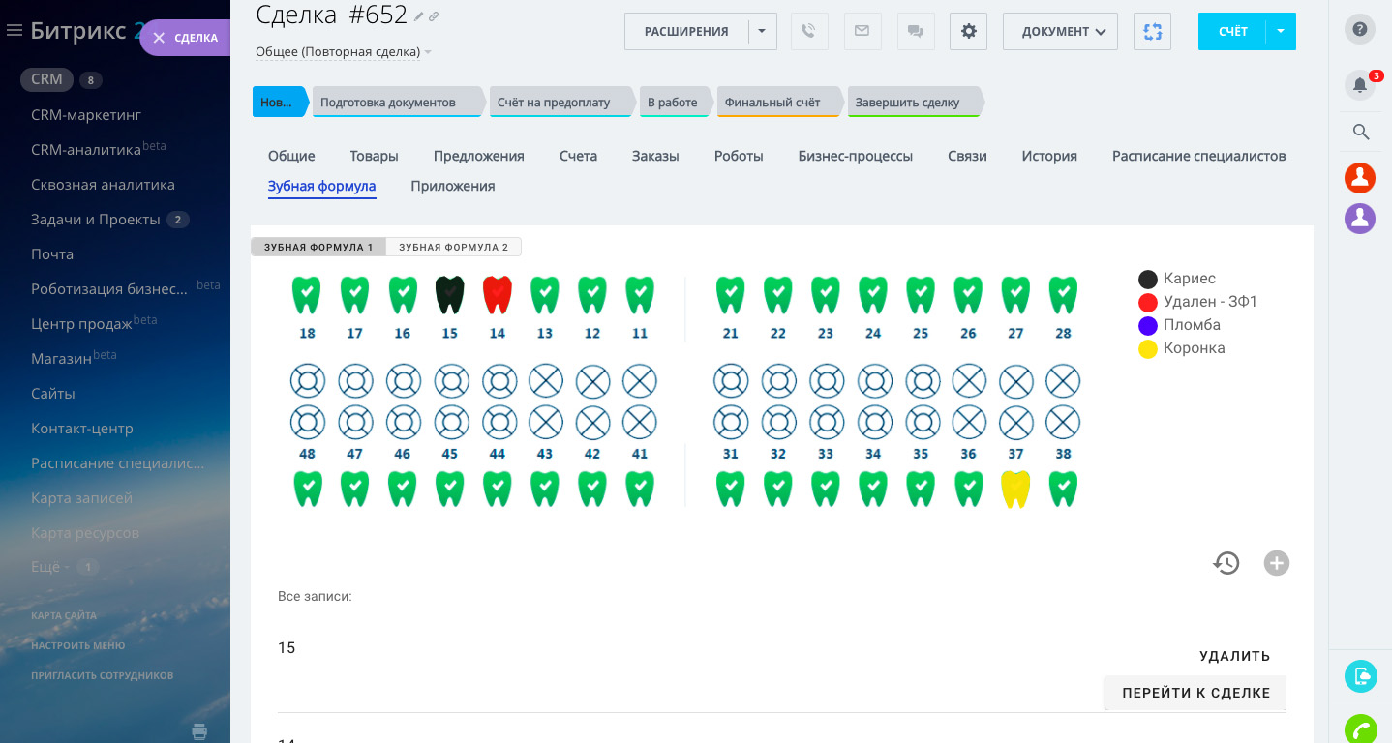Click the email envelope icon

862,31
